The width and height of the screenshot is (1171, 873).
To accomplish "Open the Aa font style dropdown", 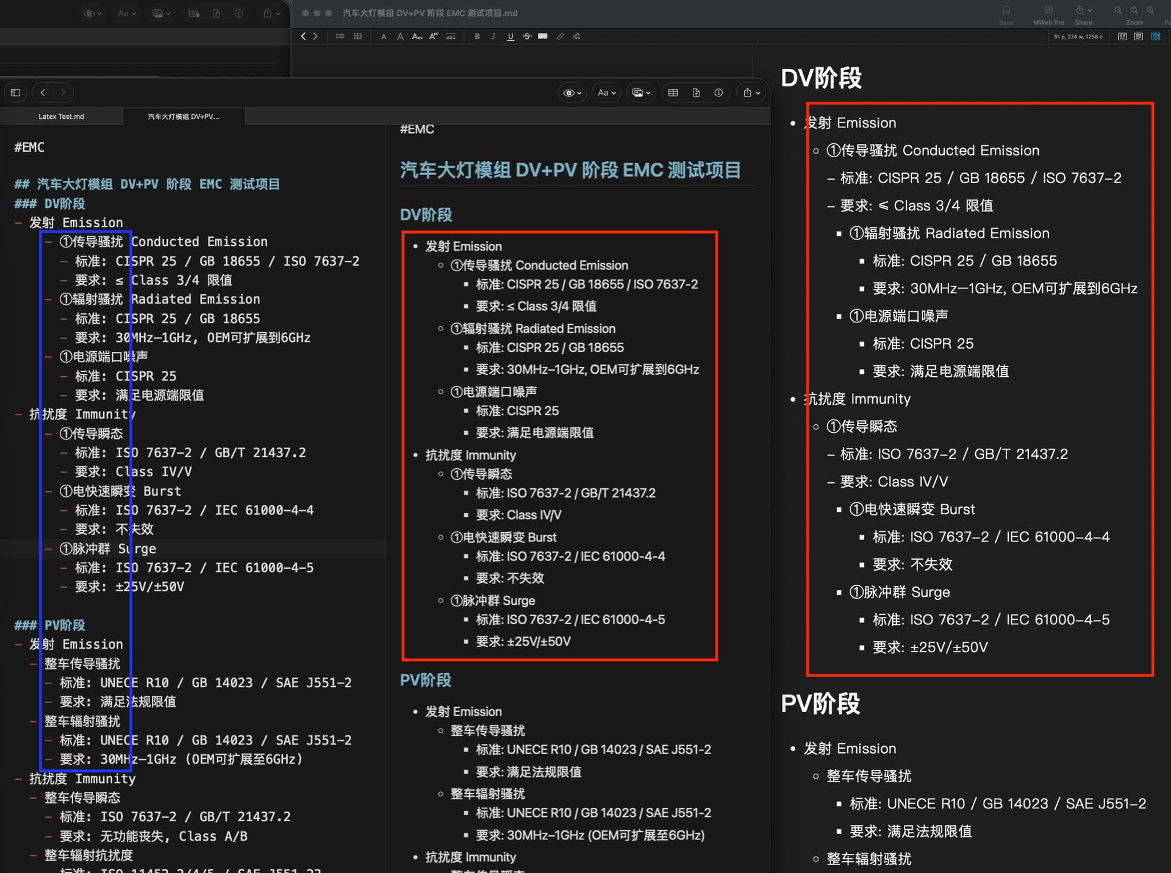I will coord(606,93).
